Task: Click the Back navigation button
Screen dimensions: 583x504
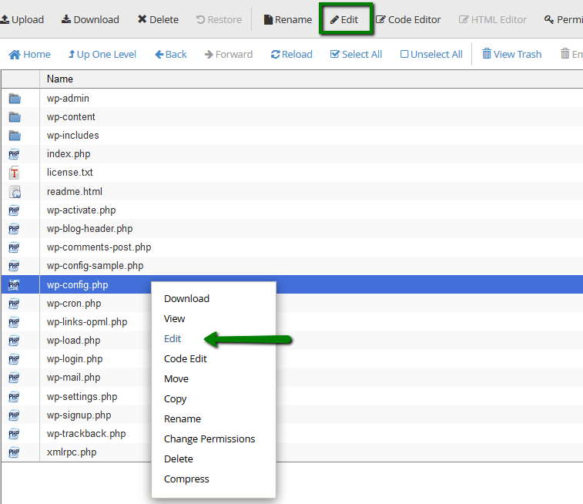Action: 171,54
